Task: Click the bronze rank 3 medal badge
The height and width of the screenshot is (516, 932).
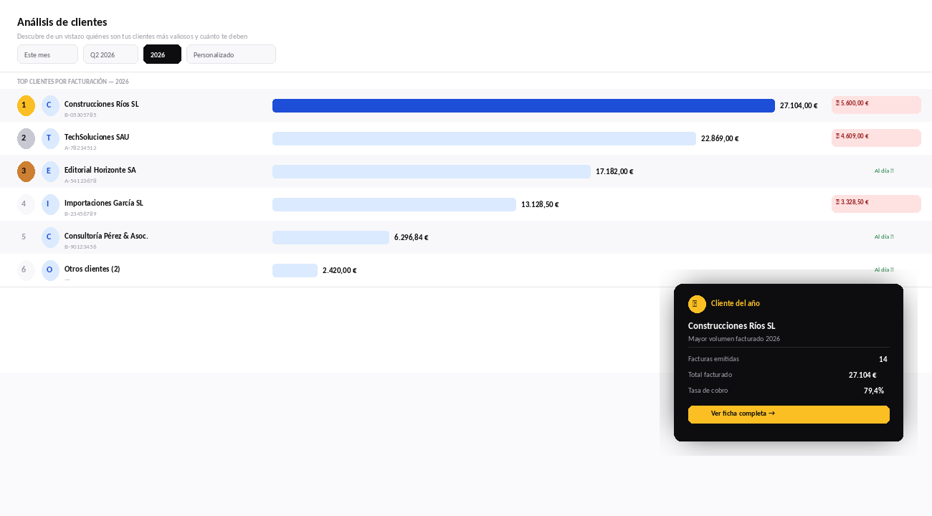Action: [x=26, y=171]
